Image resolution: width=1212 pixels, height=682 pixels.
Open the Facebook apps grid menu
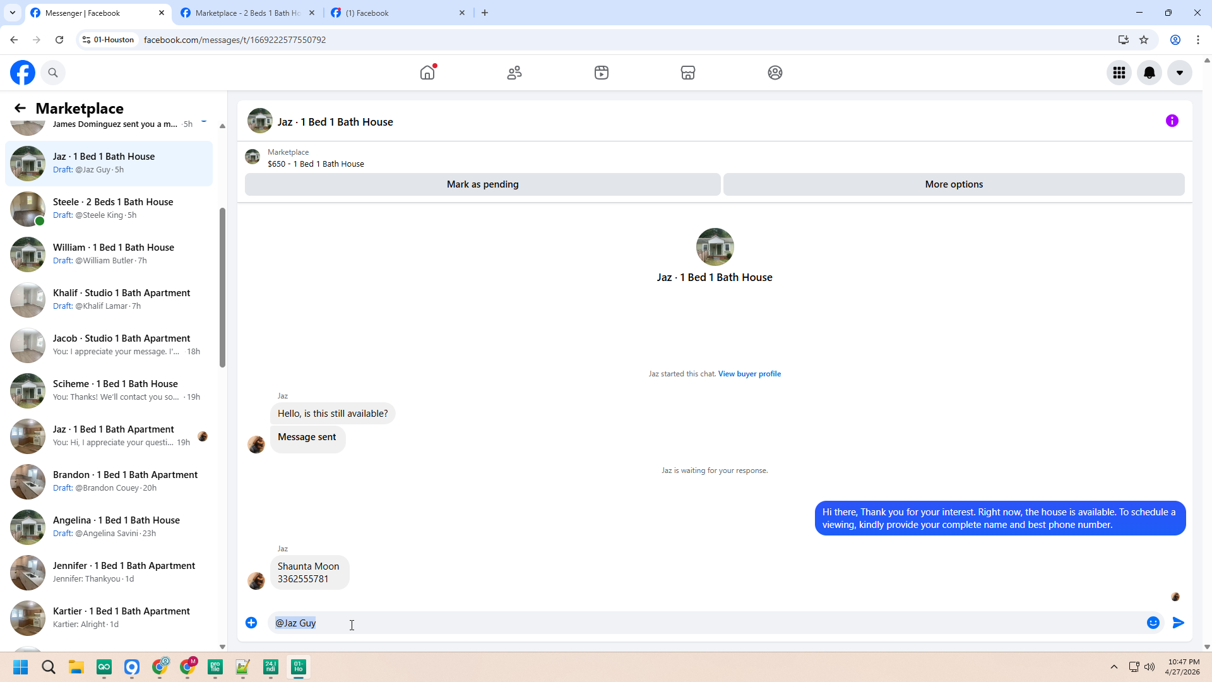pos(1119,73)
